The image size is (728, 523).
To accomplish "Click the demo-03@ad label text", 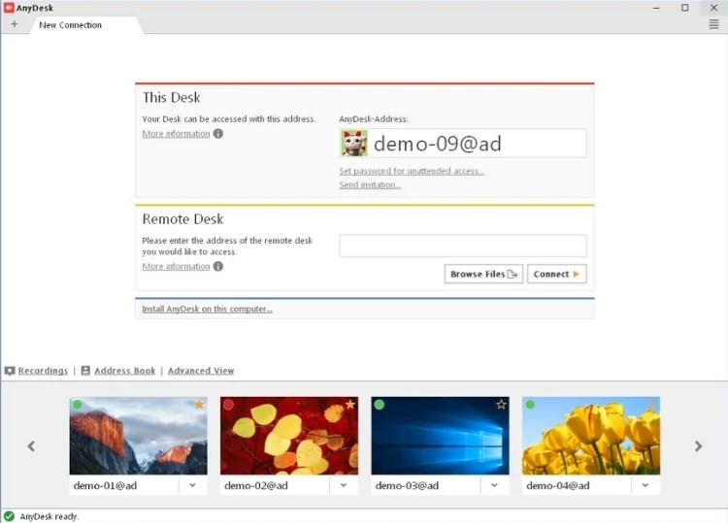I will pyautogui.click(x=407, y=485).
